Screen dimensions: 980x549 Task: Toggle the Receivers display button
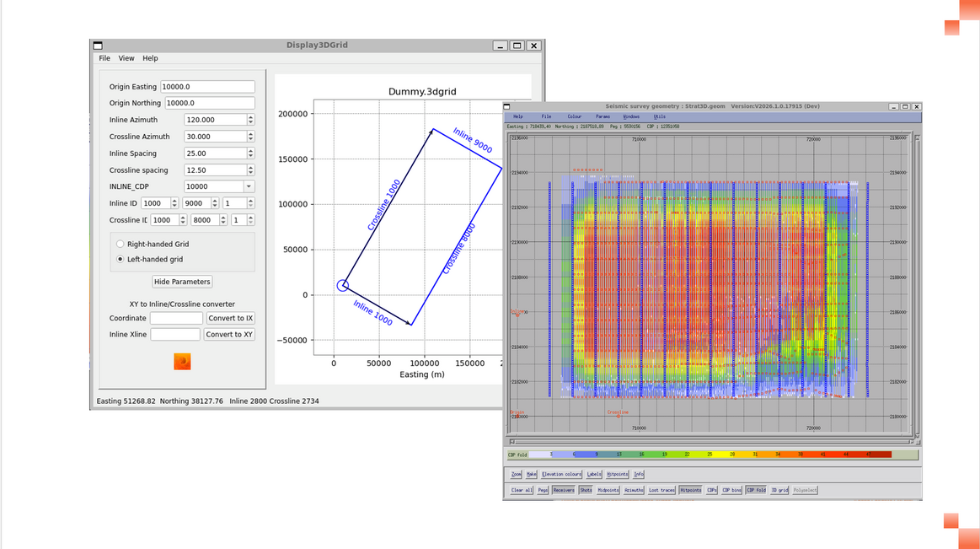(x=564, y=490)
